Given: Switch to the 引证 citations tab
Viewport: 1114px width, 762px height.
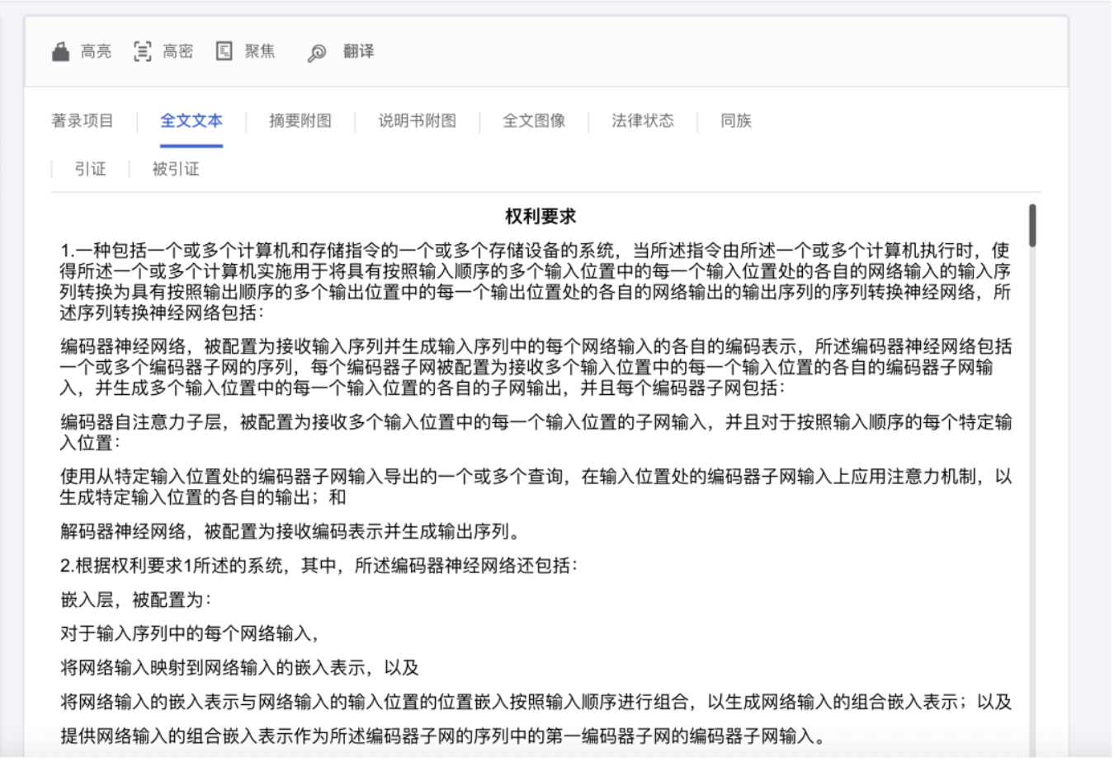Looking at the screenshot, I should click(x=91, y=169).
